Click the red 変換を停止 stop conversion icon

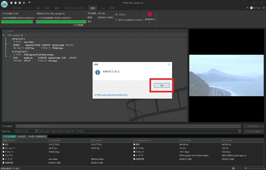pos(149,14)
